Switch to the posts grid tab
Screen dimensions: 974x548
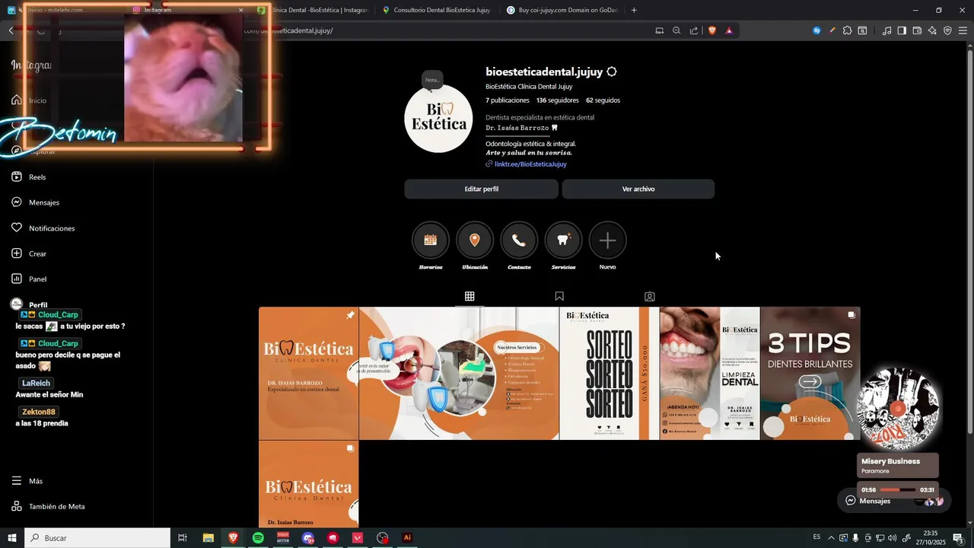[x=469, y=296]
